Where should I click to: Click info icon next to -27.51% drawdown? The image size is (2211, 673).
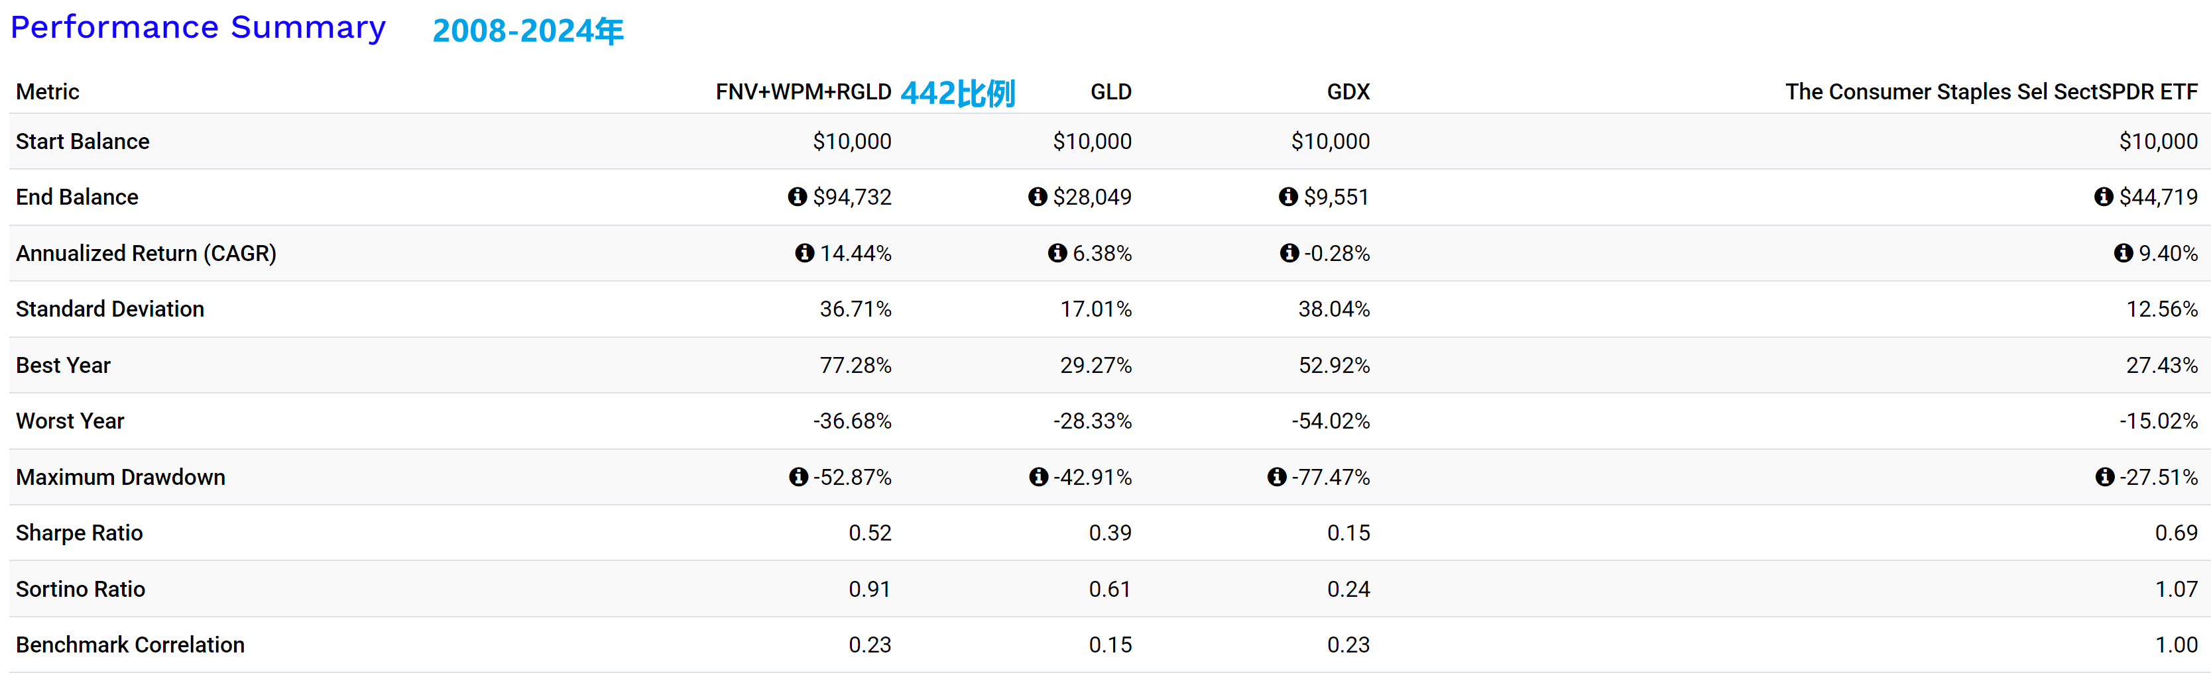[2104, 477]
